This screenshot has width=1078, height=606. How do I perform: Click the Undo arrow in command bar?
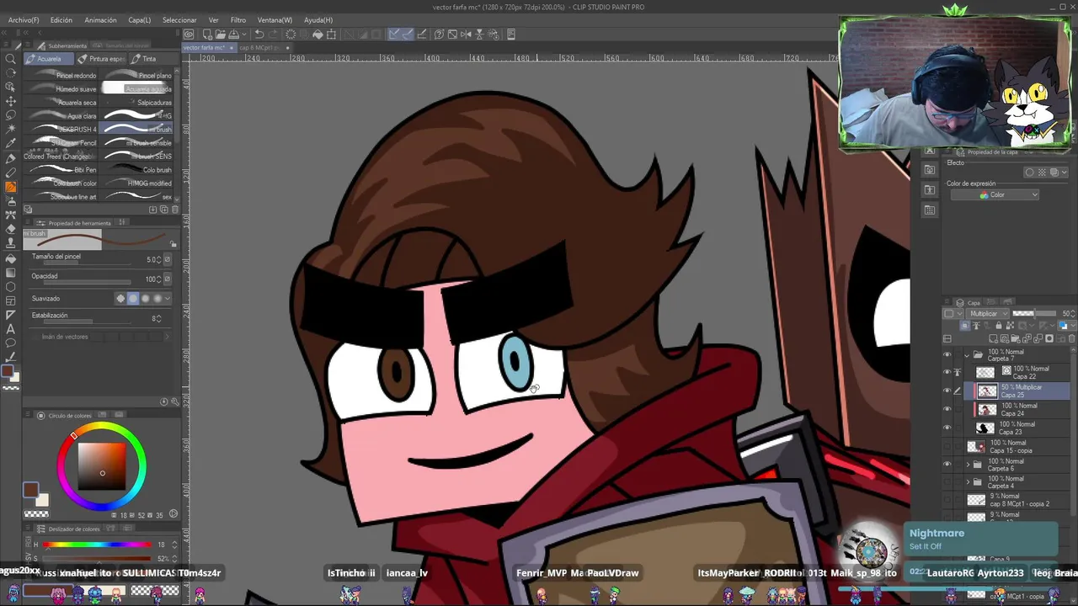click(x=259, y=35)
